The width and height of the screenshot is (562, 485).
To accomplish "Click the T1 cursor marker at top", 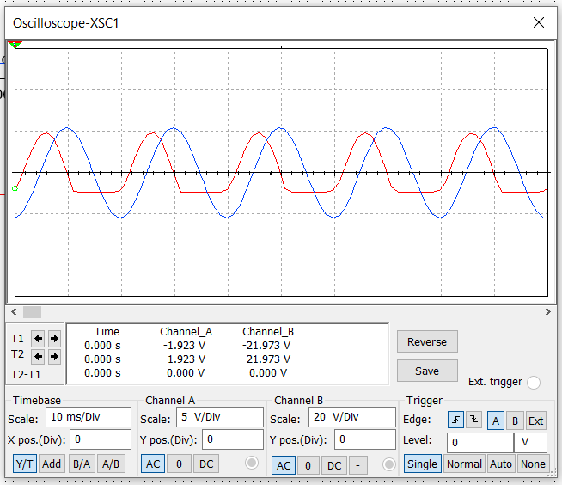I will (15, 45).
